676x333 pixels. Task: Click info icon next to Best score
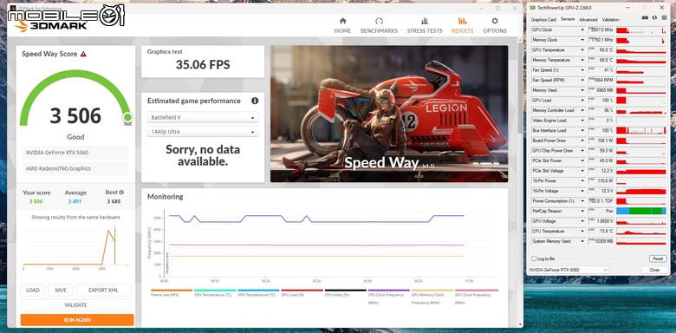point(121,193)
